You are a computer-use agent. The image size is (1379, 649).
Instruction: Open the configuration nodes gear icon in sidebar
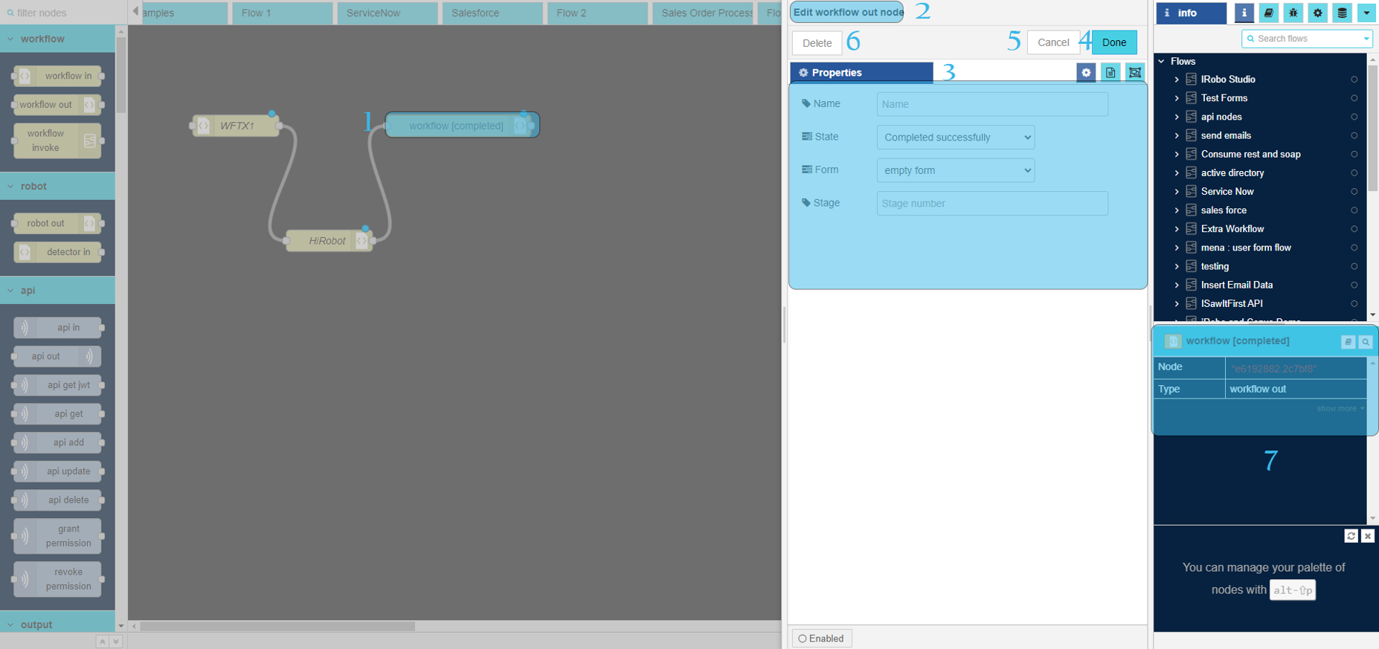tap(1317, 13)
